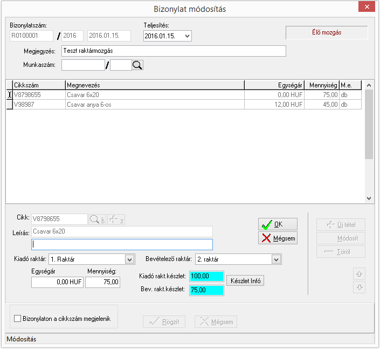The image size is (380, 350).
Task: Click price cell 0,00 HUF in table
Action: pyautogui.click(x=274, y=95)
